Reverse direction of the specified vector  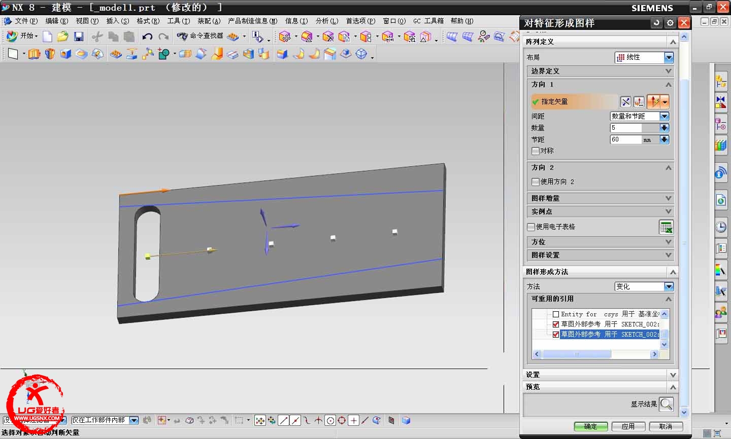tap(626, 102)
